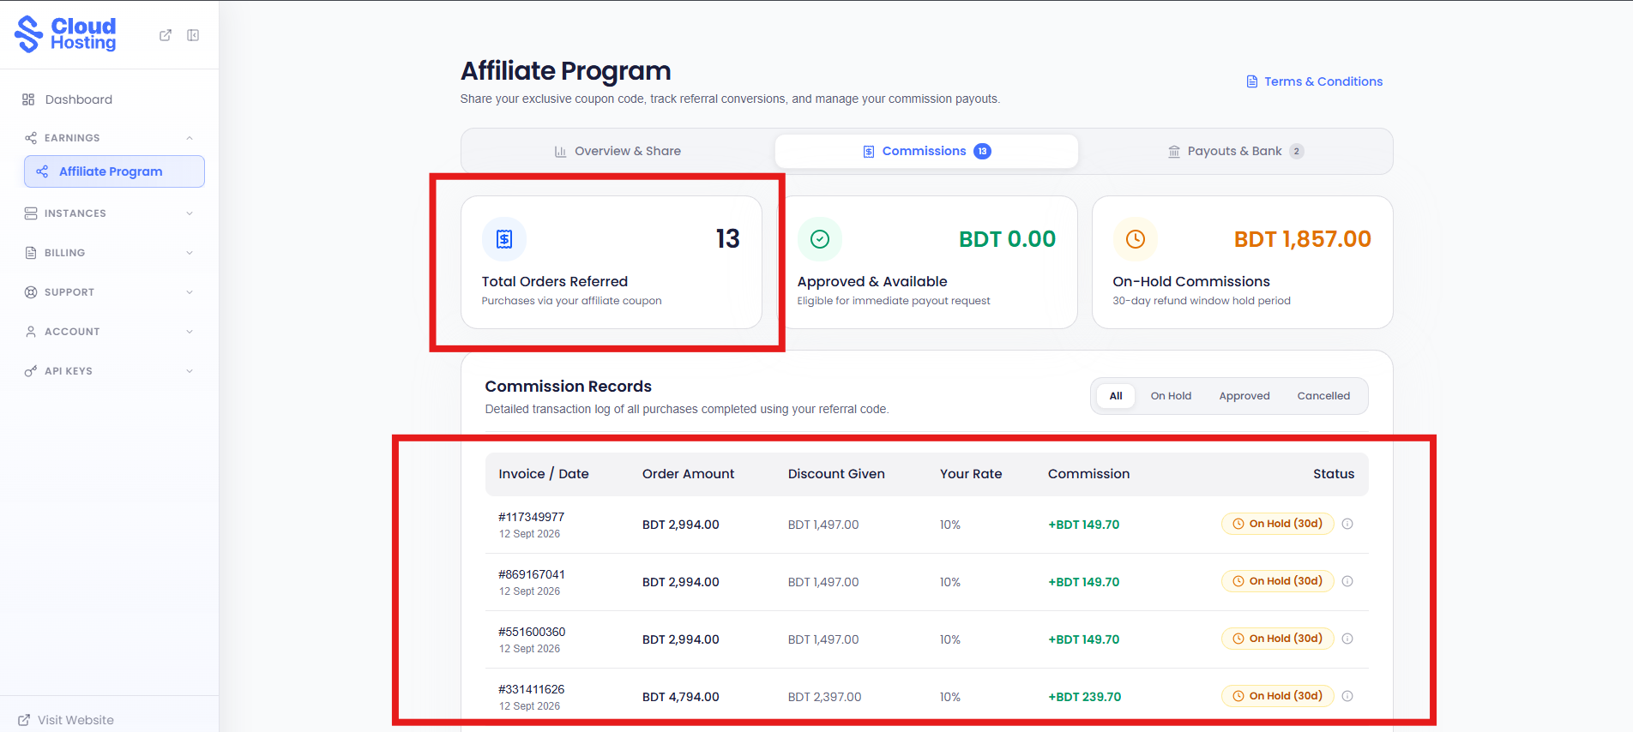Filter records by Approved
The image size is (1633, 732).
pos(1244,396)
